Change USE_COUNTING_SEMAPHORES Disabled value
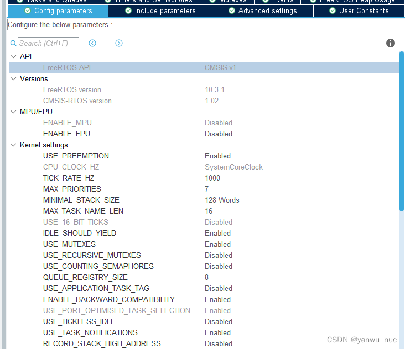This screenshot has height=349, width=405. [x=218, y=266]
